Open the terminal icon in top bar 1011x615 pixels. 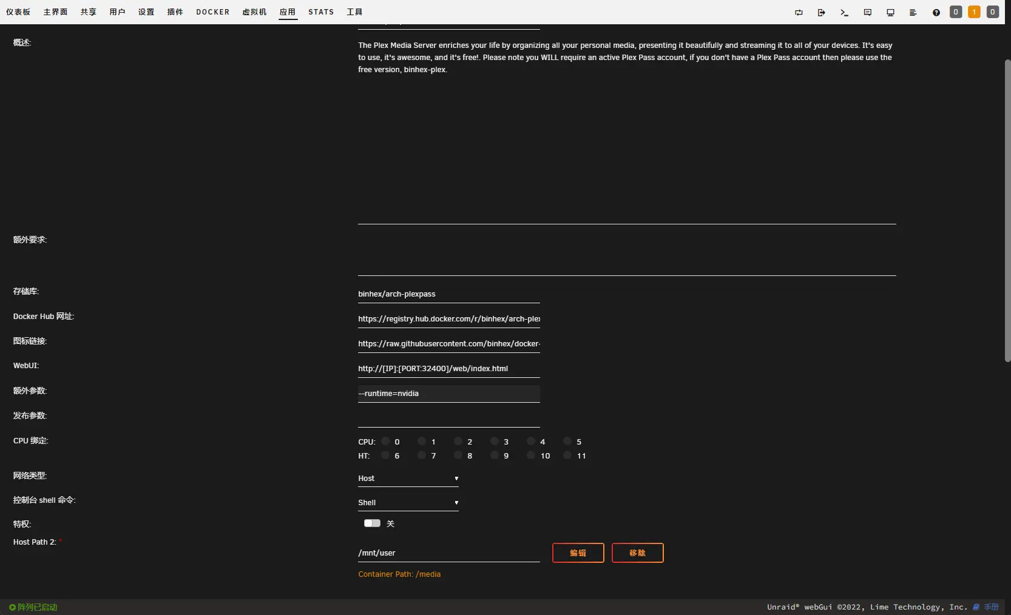tap(844, 12)
